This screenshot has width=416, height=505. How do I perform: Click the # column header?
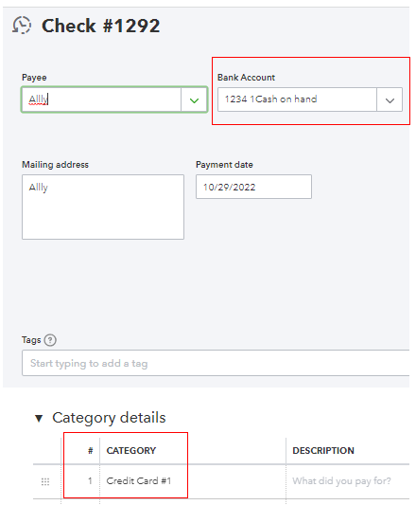91,451
